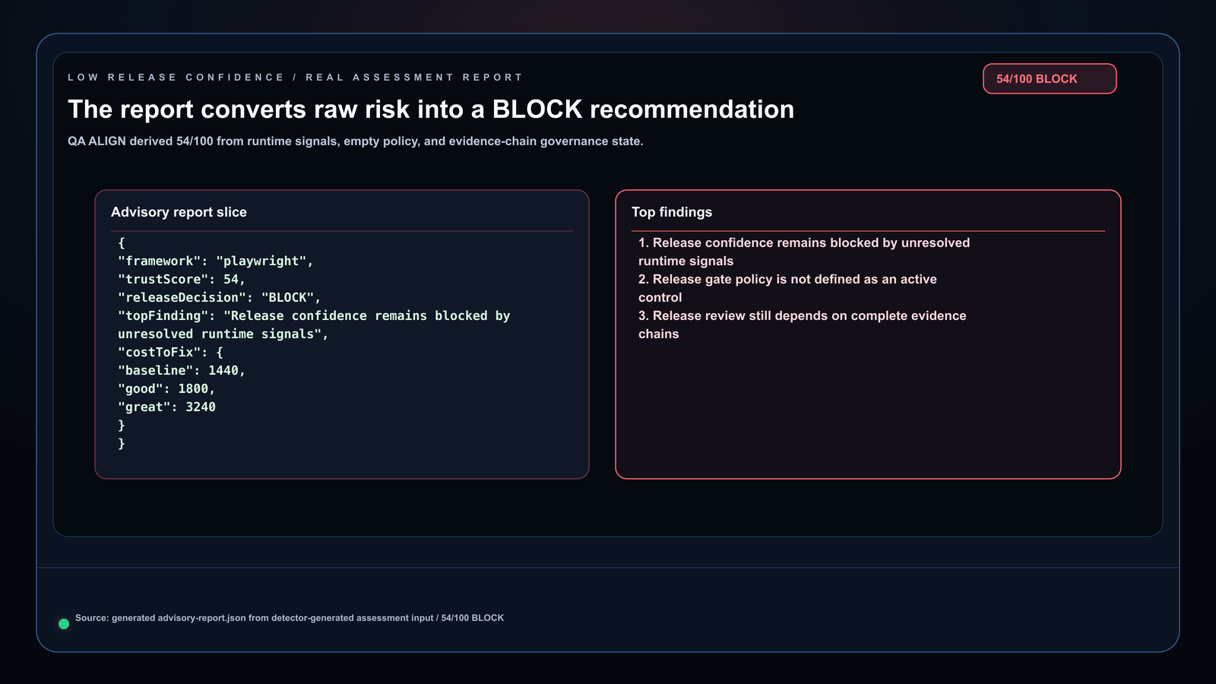Click the Source advisory-report.json footer text
This screenshot has height=684, width=1216.
click(290, 618)
